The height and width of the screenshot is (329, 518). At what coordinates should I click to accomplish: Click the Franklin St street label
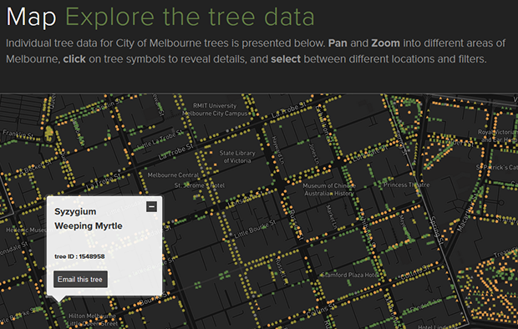point(18,134)
